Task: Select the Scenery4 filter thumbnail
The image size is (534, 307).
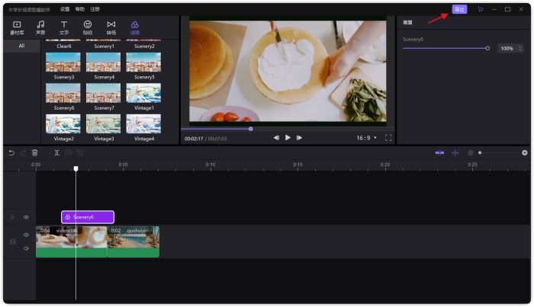Action: pos(104,62)
